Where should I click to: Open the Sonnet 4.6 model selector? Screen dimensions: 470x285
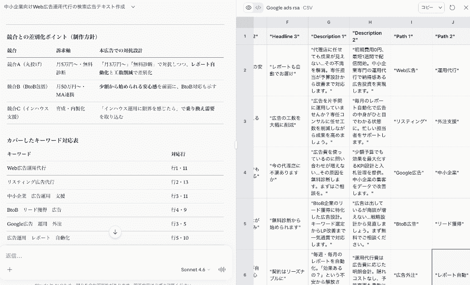coord(196,270)
